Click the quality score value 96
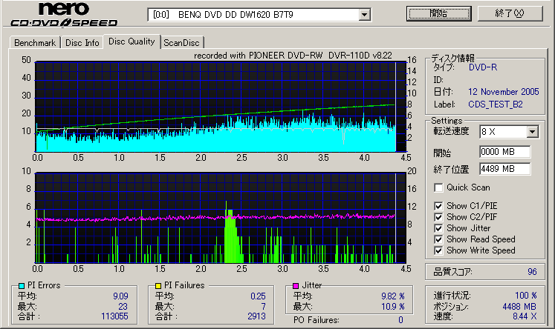 point(532,272)
